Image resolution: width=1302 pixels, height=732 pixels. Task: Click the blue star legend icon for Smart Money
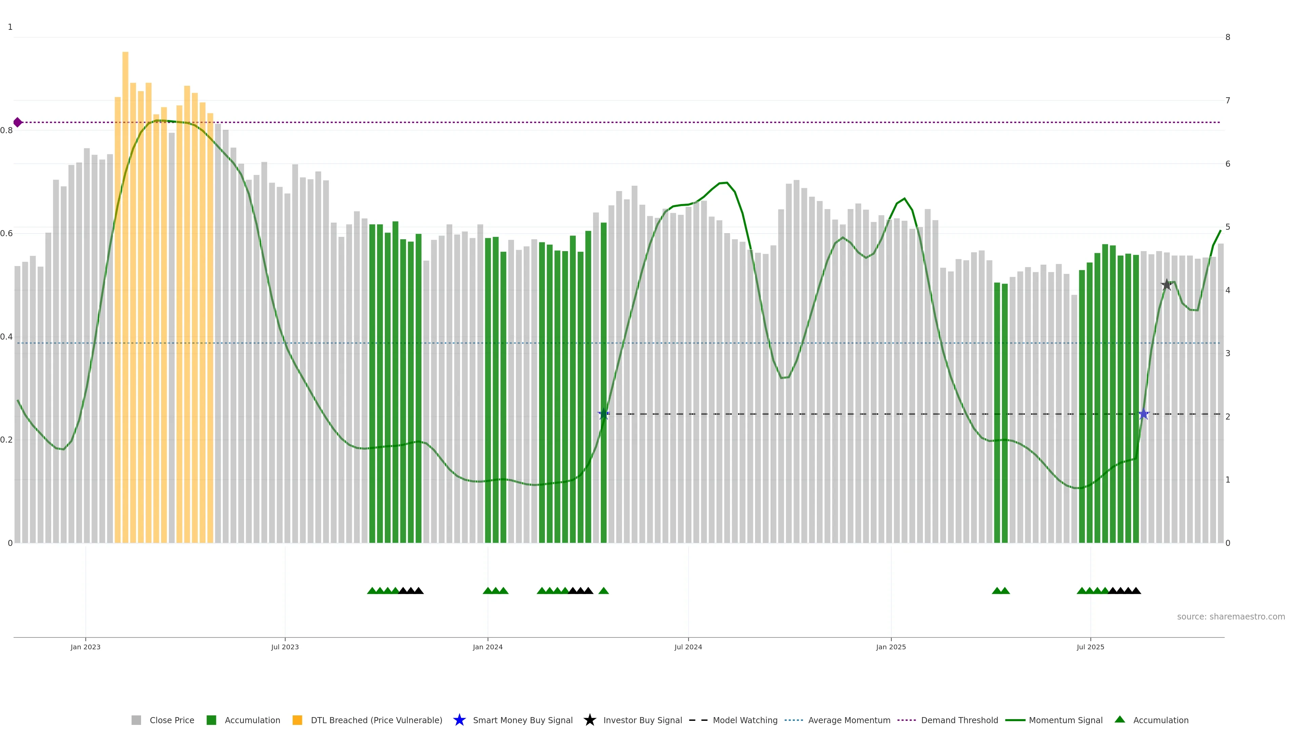[459, 720]
